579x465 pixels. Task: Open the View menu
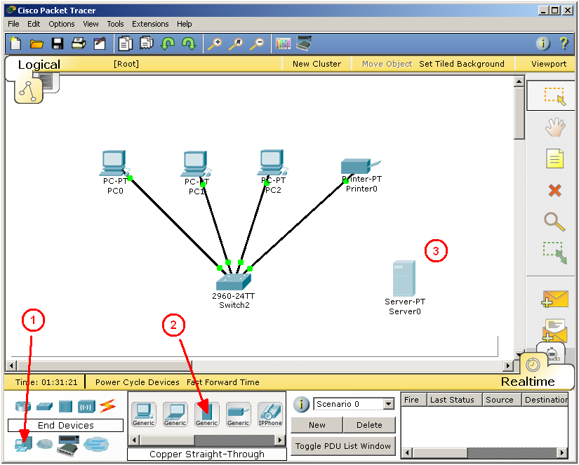(91, 24)
